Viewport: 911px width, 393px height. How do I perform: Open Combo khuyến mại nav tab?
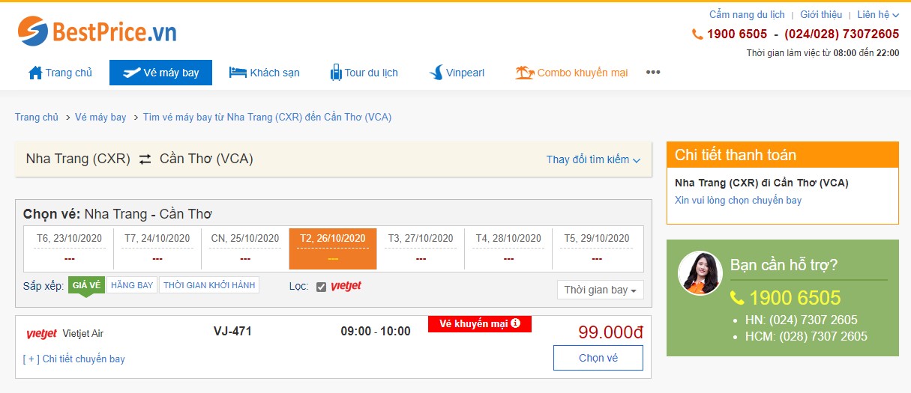(571, 73)
